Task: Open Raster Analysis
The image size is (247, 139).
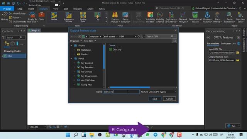Action: 125,17
